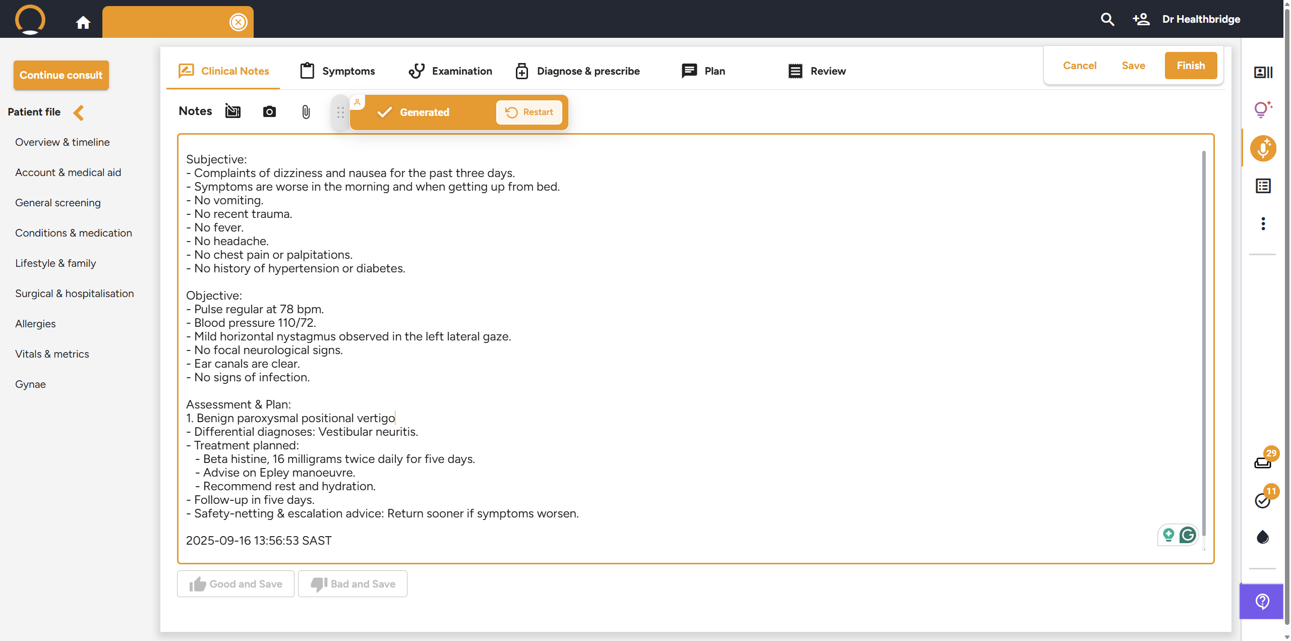This screenshot has width=1291, height=641.
Task: Open the three-dot more options menu
Action: 1263,223
